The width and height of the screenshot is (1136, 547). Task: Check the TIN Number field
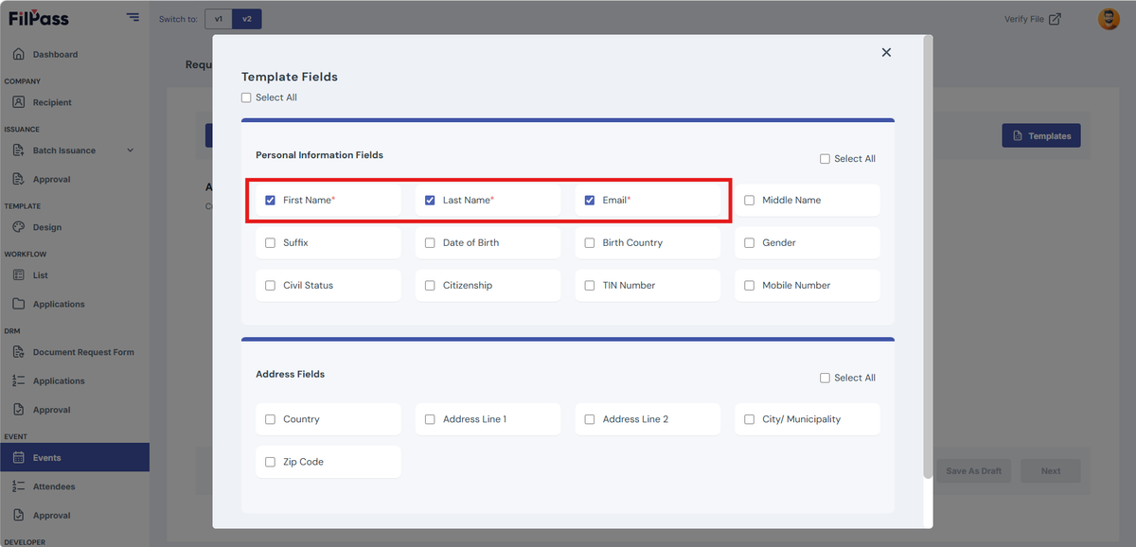pos(590,286)
